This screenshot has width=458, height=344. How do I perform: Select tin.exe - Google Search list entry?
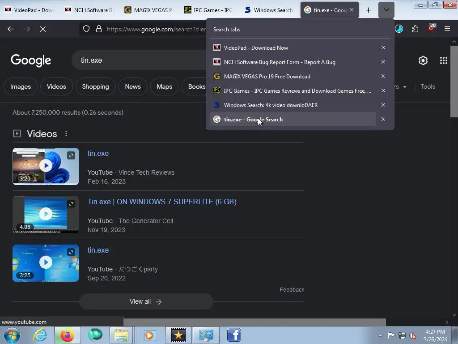point(293,119)
